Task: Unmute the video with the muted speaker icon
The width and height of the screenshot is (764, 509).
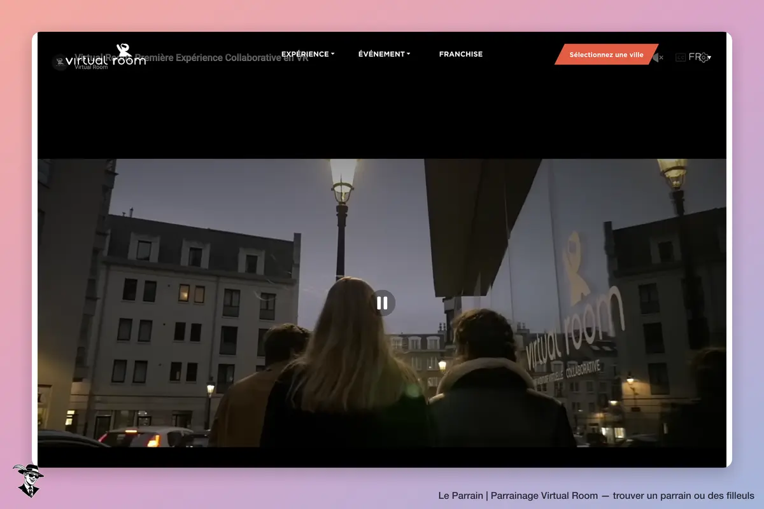Action: [x=658, y=57]
